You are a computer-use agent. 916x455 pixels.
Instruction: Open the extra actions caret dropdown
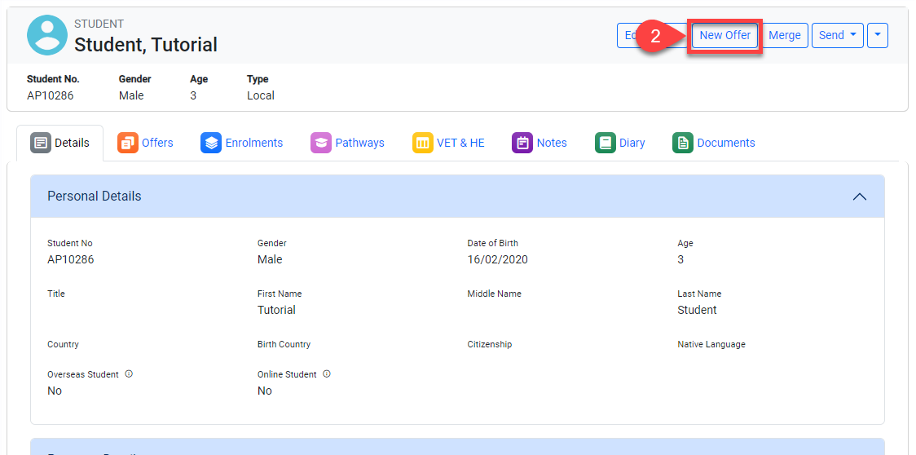877,35
